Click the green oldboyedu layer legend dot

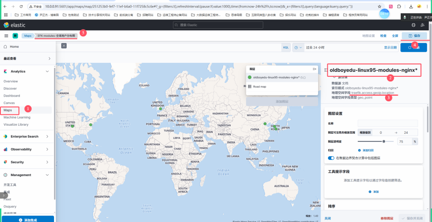tap(249, 77)
